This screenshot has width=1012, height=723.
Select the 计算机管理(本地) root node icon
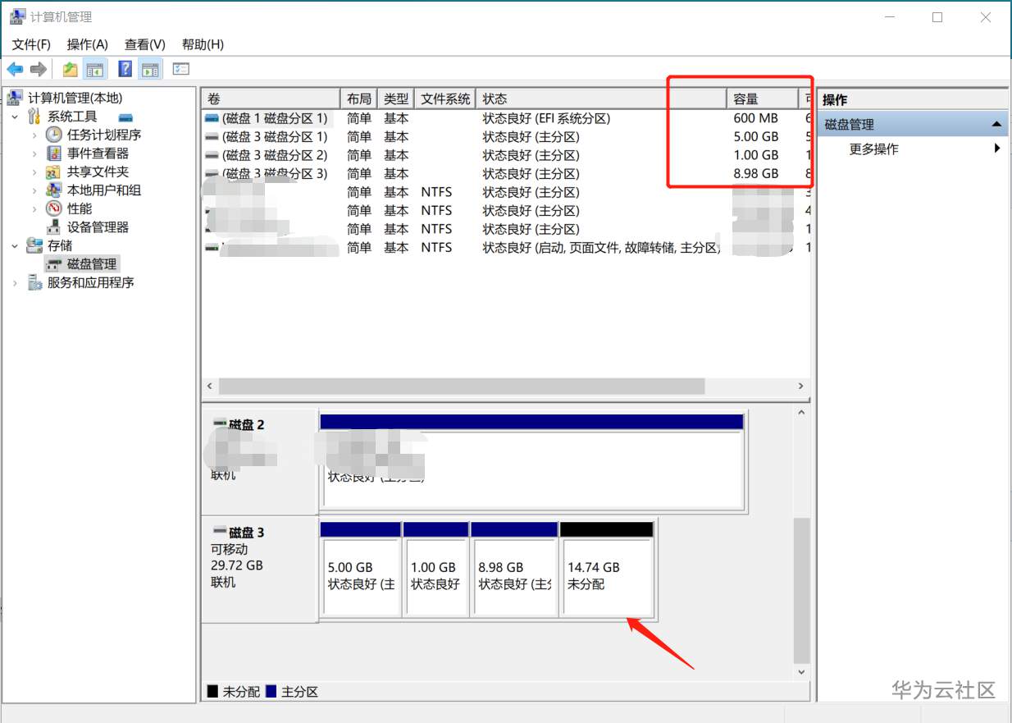(x=15, y=98)
